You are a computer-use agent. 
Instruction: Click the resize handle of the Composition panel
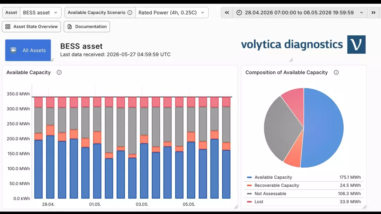pyautogui.click(x=364, y=207)
